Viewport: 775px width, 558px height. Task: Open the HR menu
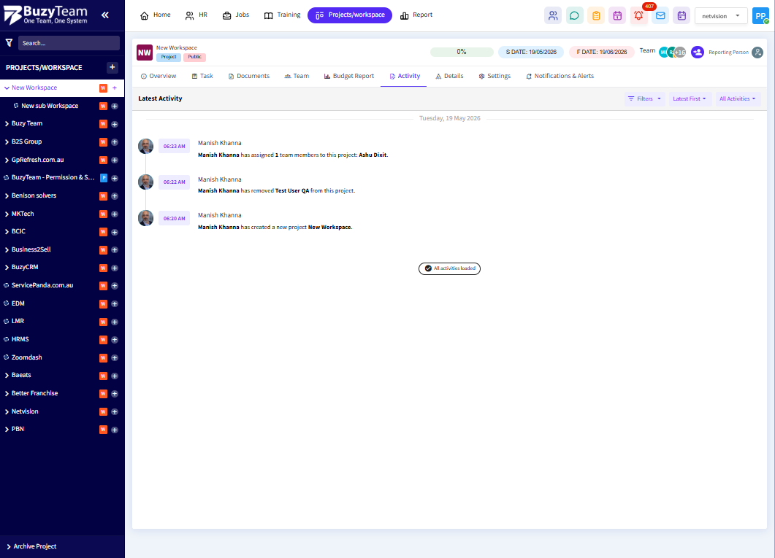196,15
